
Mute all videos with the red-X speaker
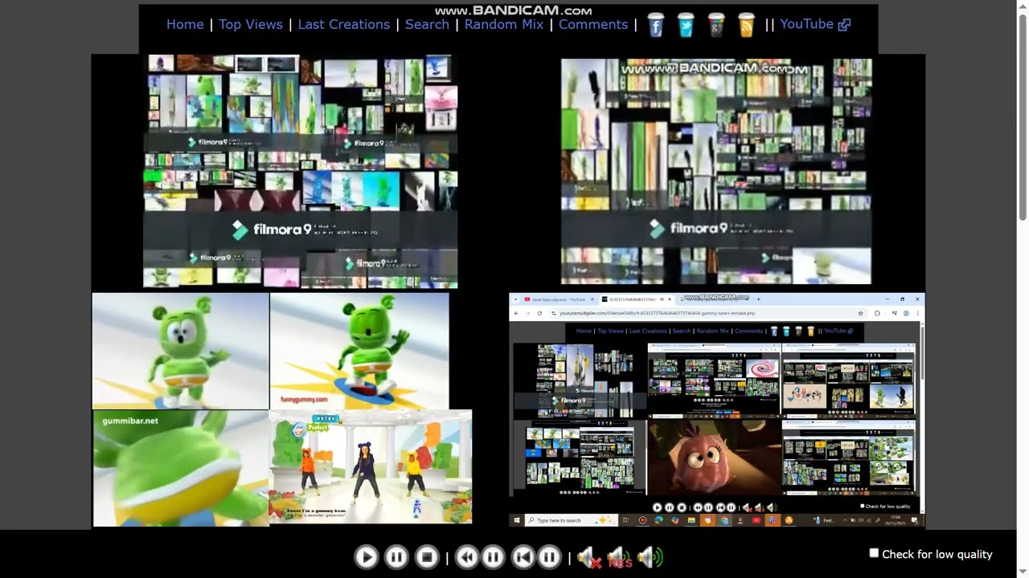click(x=589, y=557)
